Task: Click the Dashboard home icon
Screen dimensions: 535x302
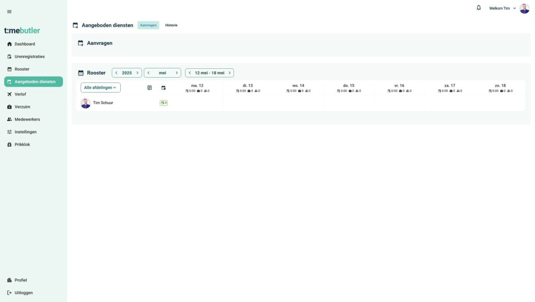Action: [9, 44]
